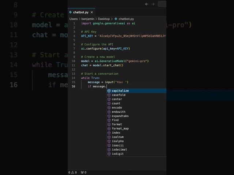Pick the index suggestion
234x175 pixels.
click(136, 133)
